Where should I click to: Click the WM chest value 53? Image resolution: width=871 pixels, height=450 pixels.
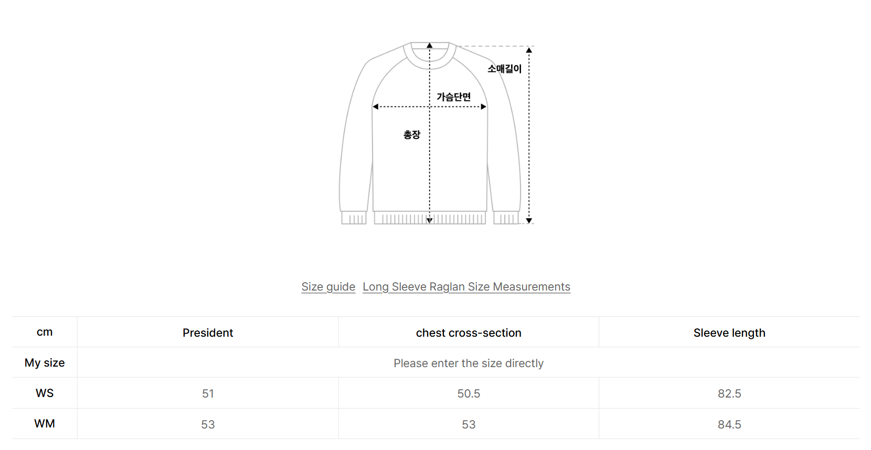point(468,424)
